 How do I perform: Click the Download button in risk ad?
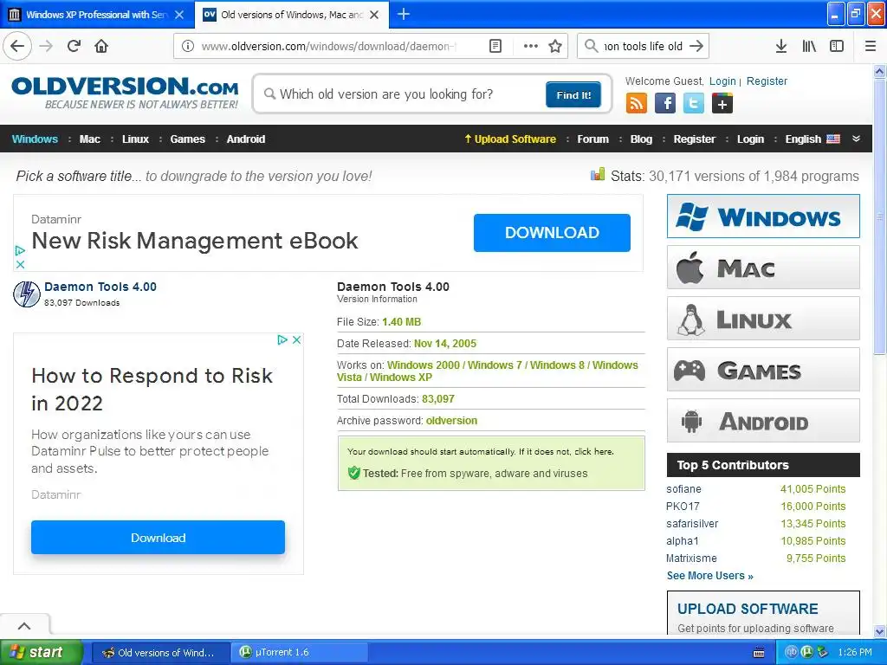[x=158, y=537]
